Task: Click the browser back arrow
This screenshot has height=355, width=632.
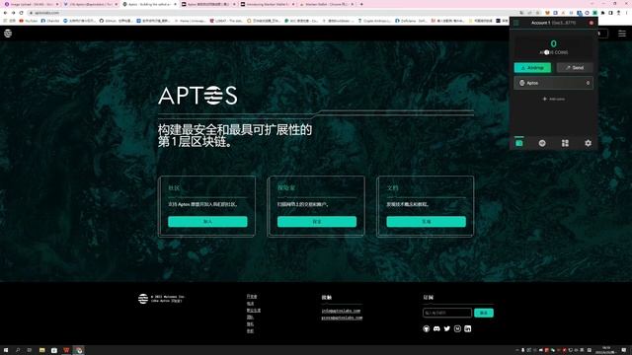Action: point(5,13)
